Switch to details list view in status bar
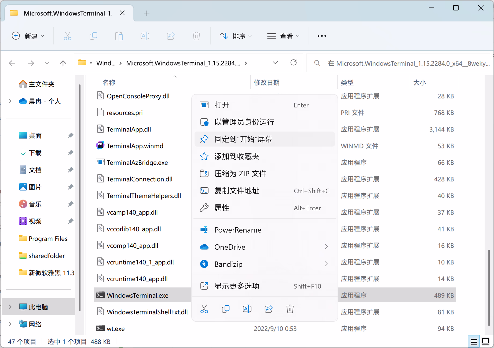Image resolution: width=494 pixels, height=348 pixels. [x=474, y=341]
